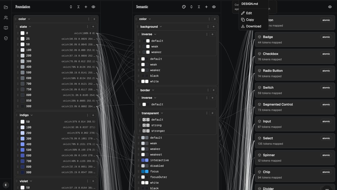Screen dimensions: 337x190
Task: Open more options for Semantic background group
Action: (x=208, y=27)
